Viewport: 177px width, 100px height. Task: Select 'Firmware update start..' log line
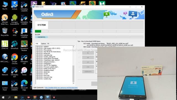pos(47,67)
